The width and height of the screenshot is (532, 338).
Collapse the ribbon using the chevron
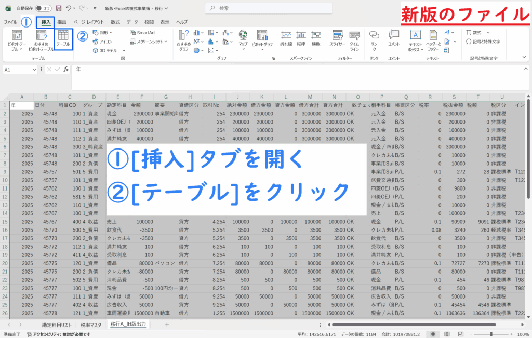point(524,57)
